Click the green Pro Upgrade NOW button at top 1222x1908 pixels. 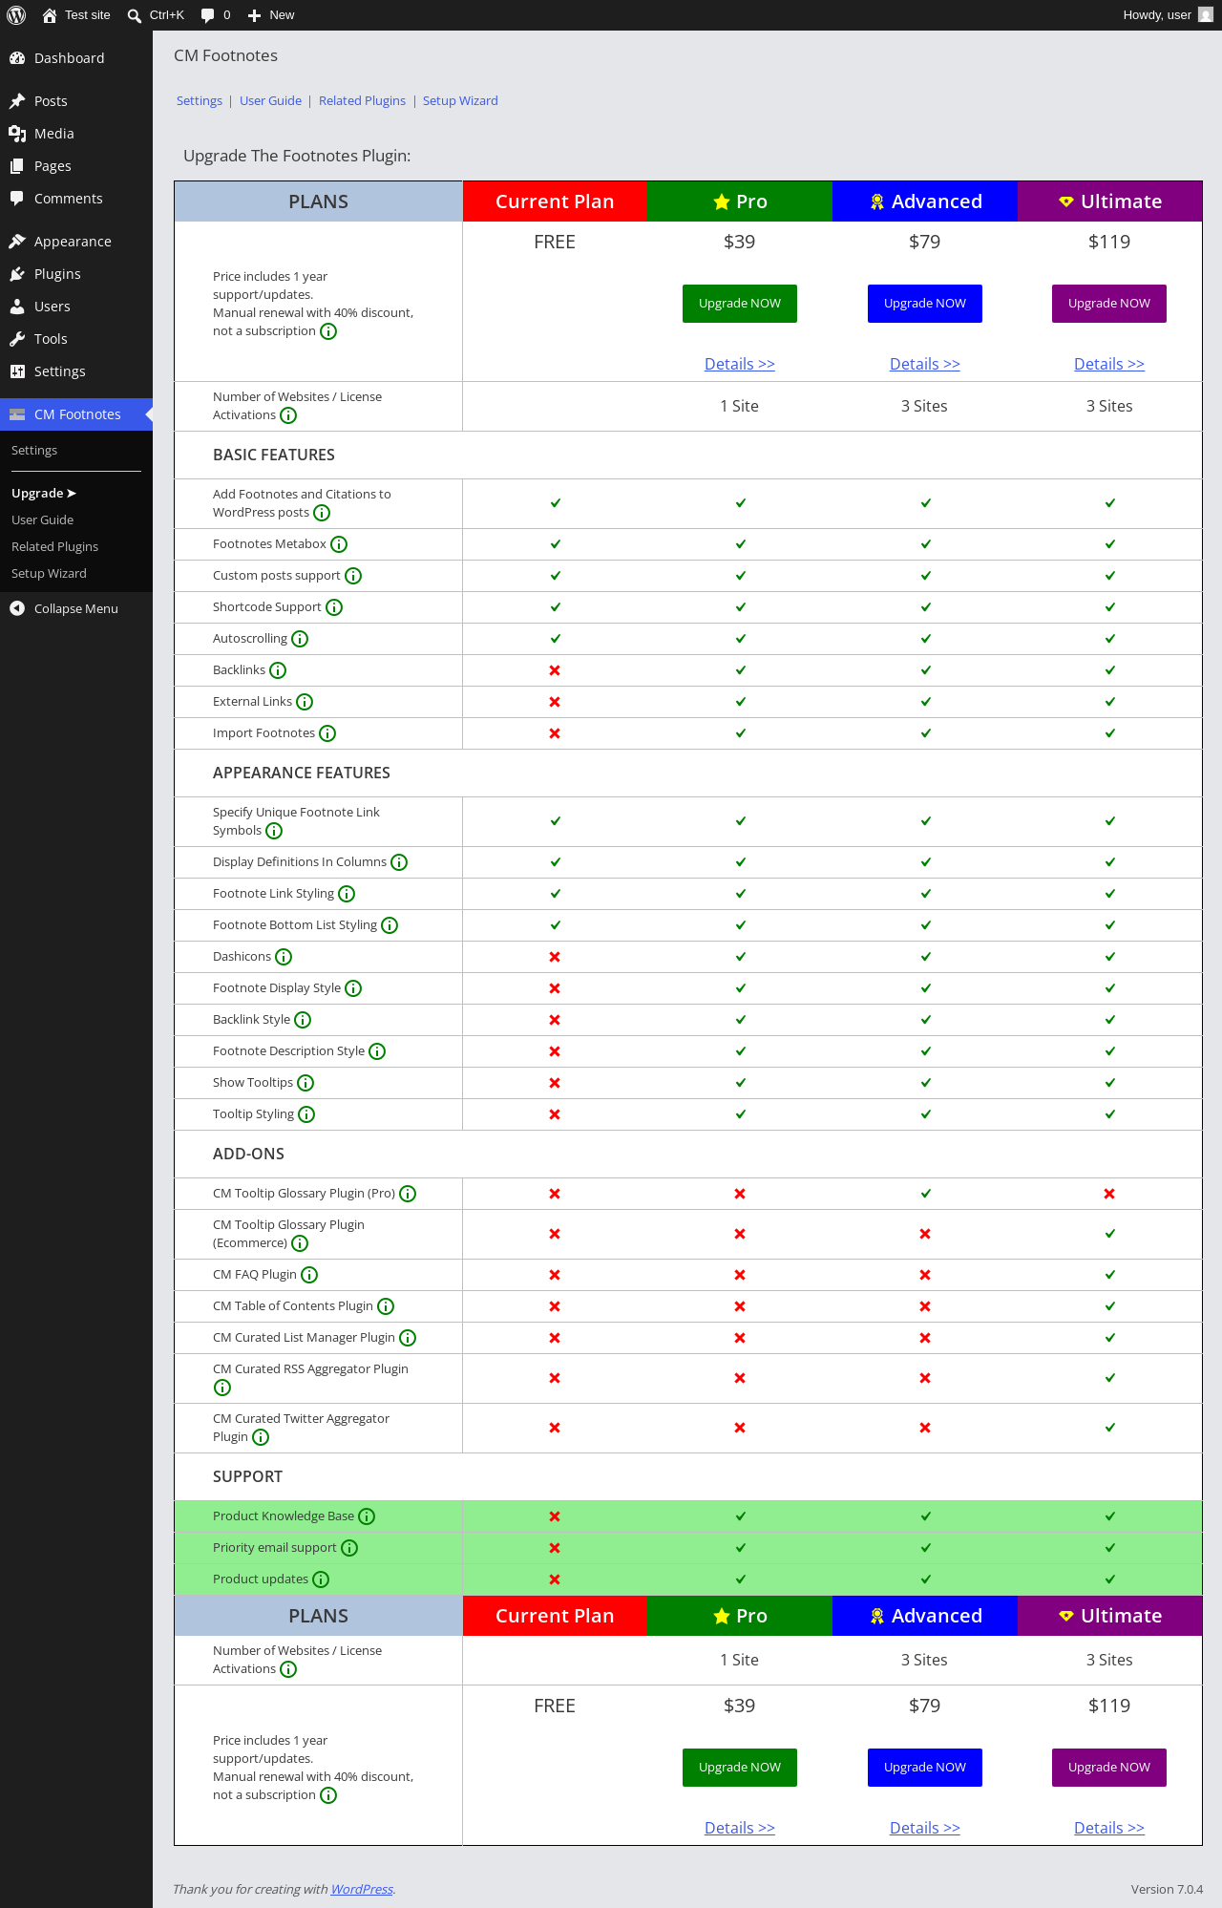740,304
